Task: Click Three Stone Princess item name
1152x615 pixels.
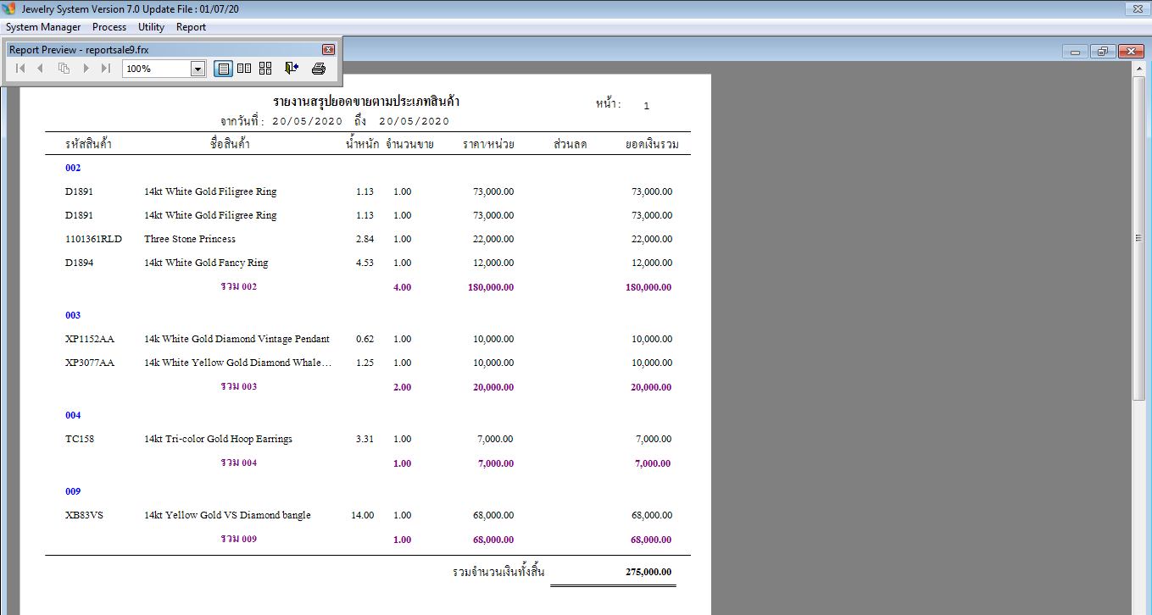Action: pyautogui.click(x=190, y=239)
